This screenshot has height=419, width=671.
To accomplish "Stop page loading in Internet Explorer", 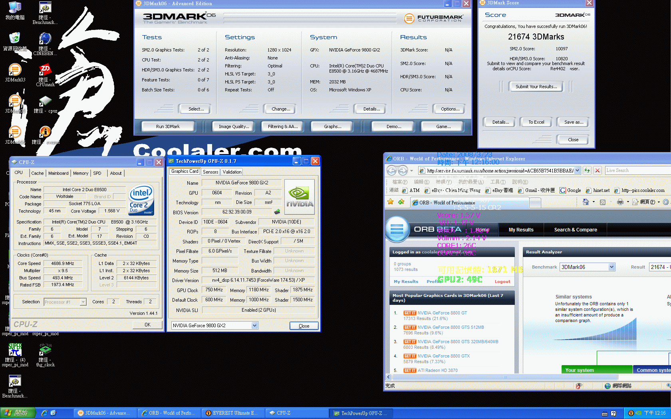I will [x=598, y=170].
